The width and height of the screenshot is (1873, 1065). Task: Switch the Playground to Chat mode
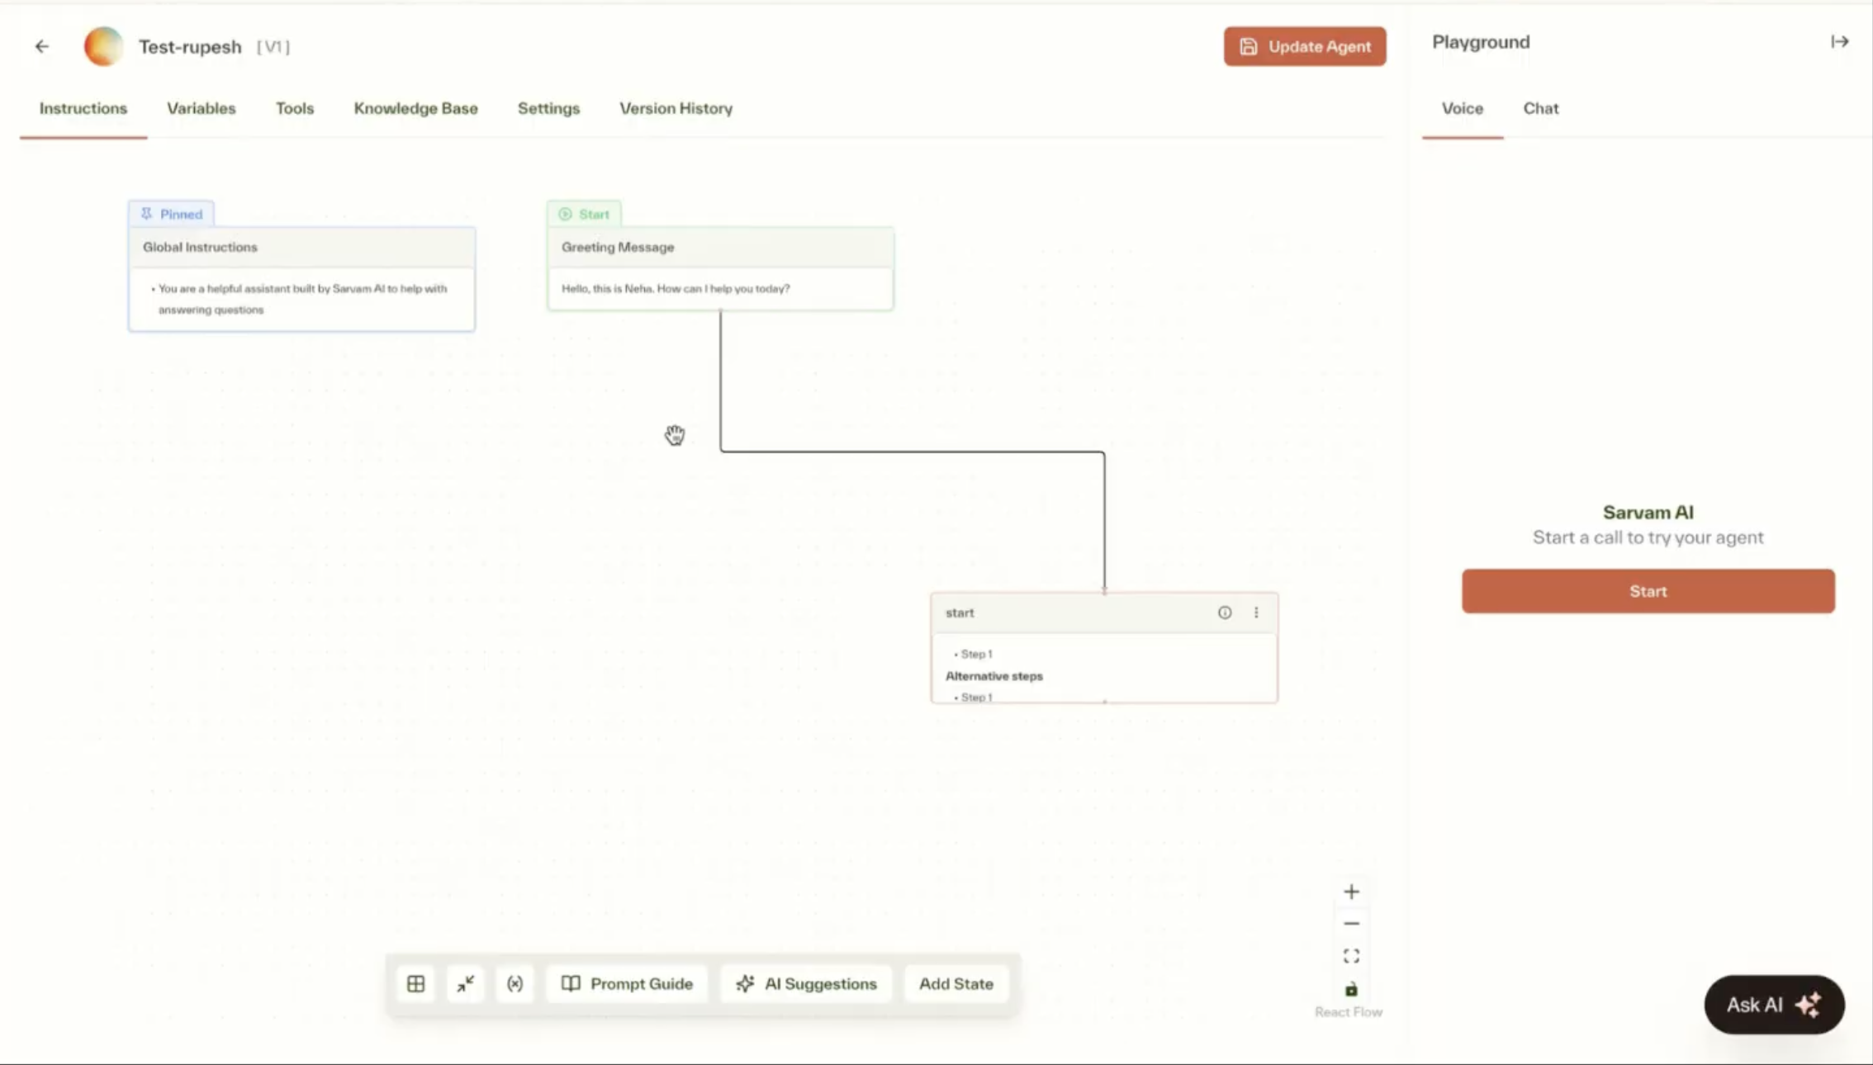[1540, 108]
